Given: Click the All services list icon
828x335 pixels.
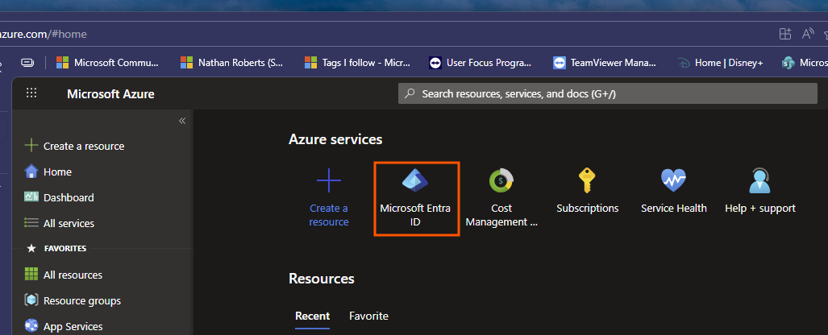Looking at the screenshot, I should 31,222.
